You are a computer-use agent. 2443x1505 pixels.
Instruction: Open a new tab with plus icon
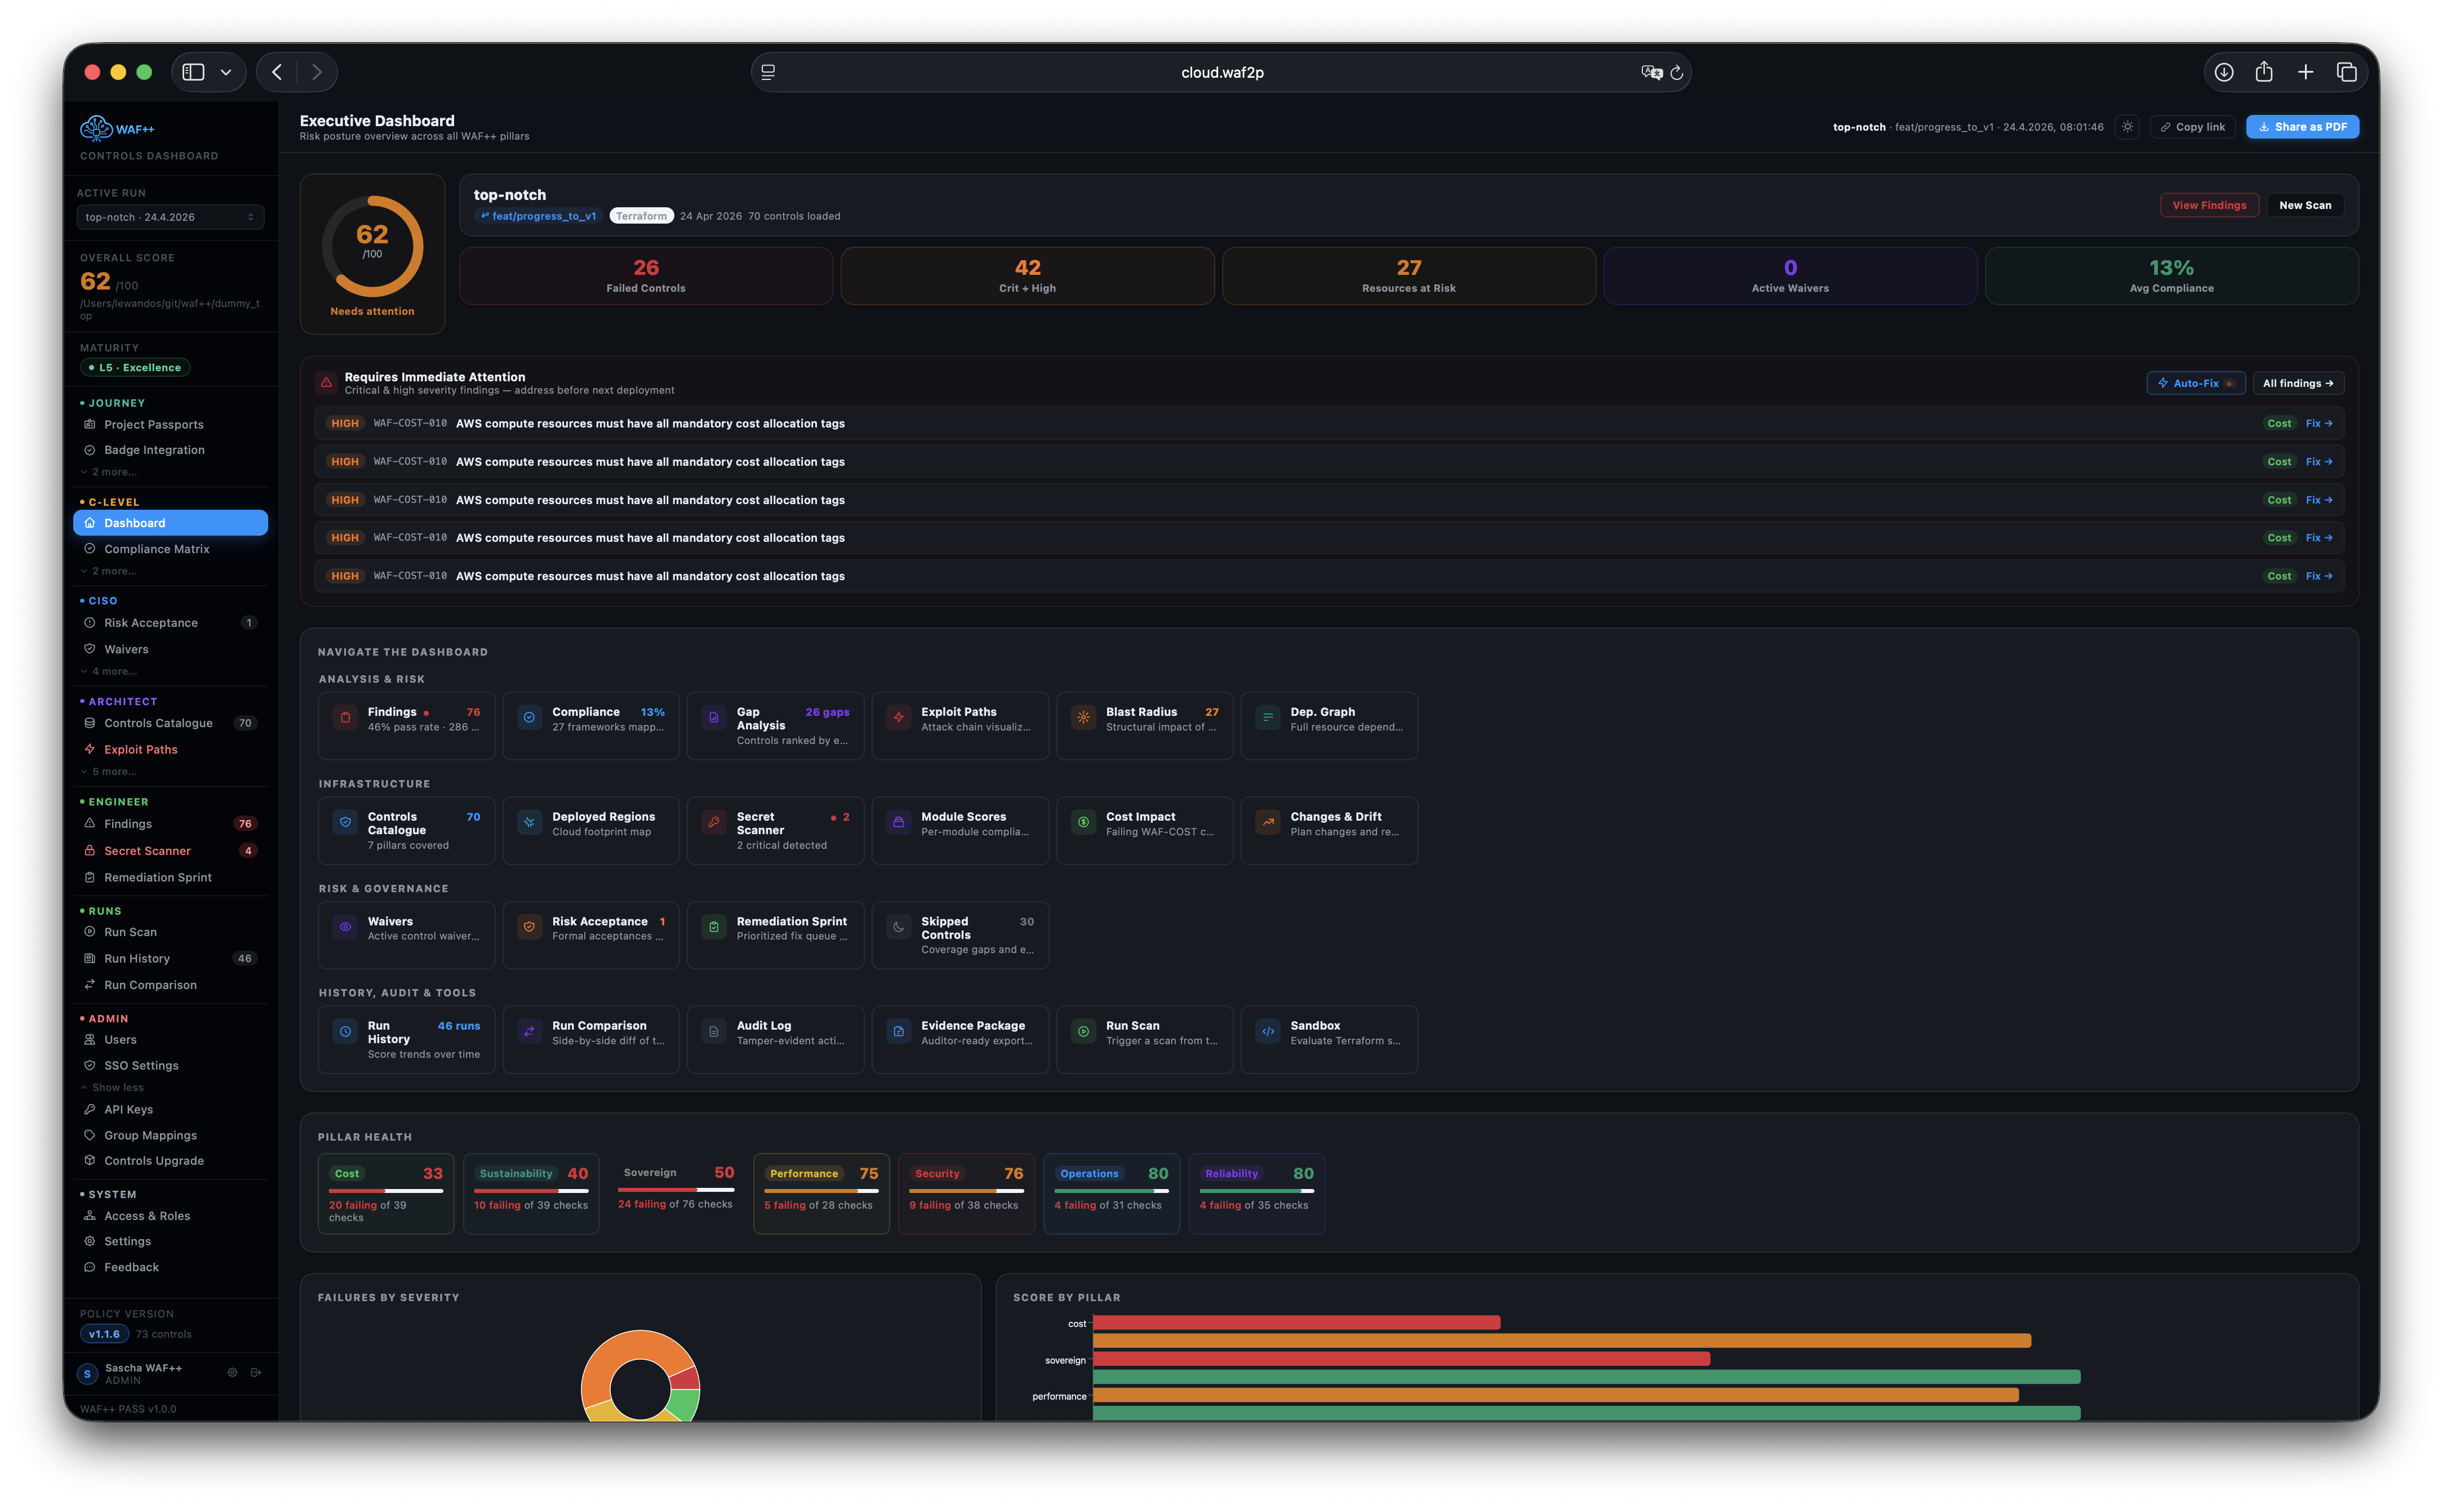[2306, 72]
